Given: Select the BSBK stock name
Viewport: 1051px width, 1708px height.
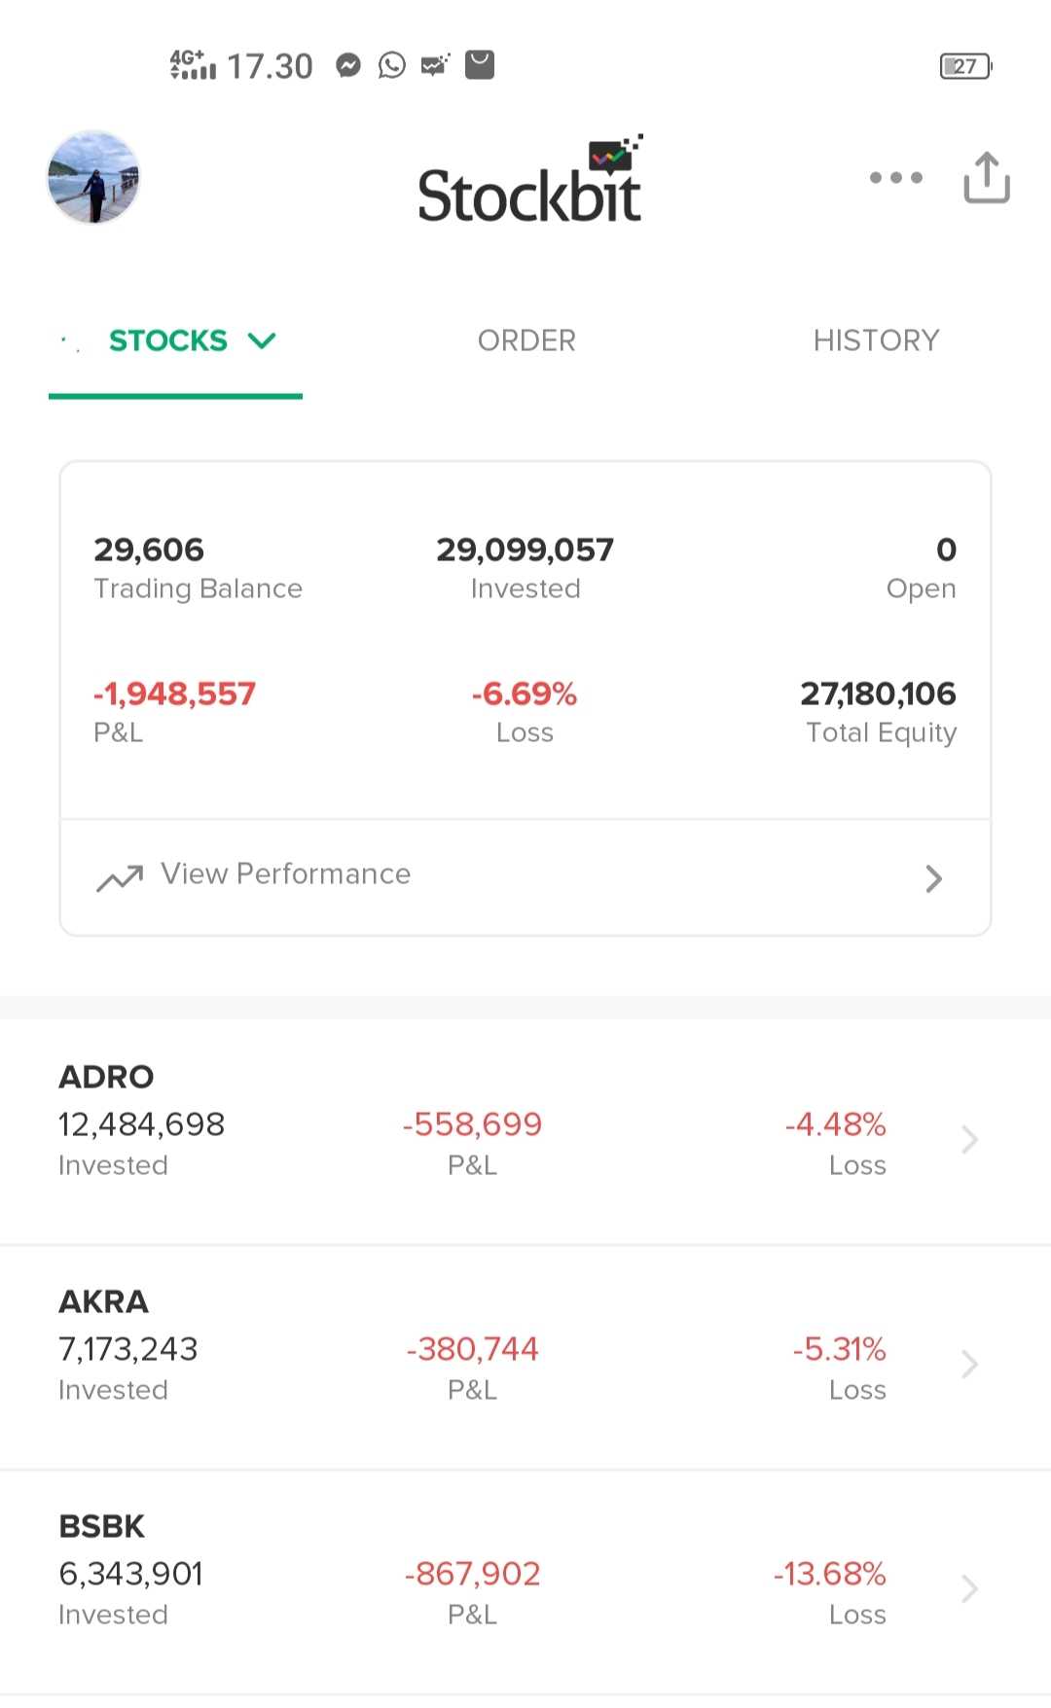Looking at the screenshot, I should (101, 1526).
